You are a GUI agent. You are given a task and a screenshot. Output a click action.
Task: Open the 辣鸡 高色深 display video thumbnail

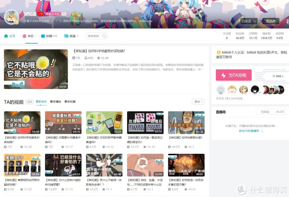[x=186, y=165]
